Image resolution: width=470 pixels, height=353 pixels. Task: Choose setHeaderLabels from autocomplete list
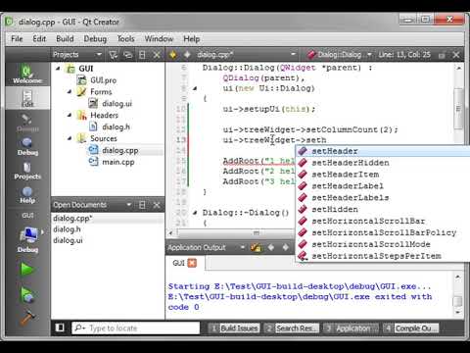[351, 198]
